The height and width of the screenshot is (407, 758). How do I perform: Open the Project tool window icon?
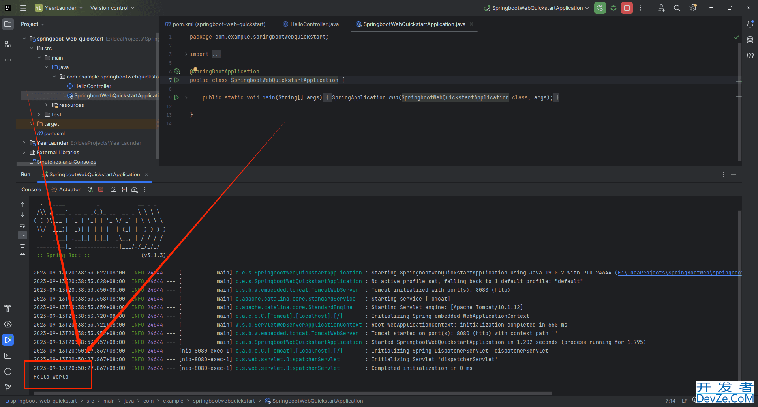pyautogui.click(x=8, y=24)
